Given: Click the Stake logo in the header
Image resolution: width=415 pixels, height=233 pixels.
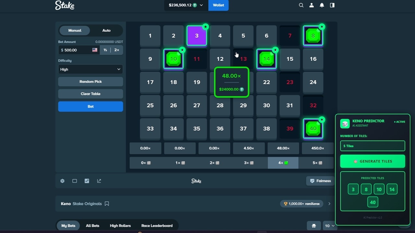Looking at the screenshot, I should tap(65, 5).
